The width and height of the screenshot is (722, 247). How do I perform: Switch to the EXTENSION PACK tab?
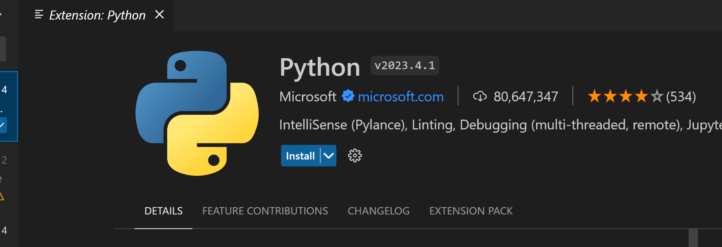pyautogui.click(x=471, y=211)
